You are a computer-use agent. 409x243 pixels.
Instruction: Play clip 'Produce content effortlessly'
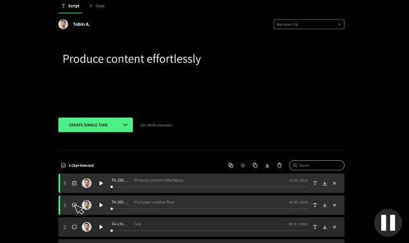(x=101, y=184)
